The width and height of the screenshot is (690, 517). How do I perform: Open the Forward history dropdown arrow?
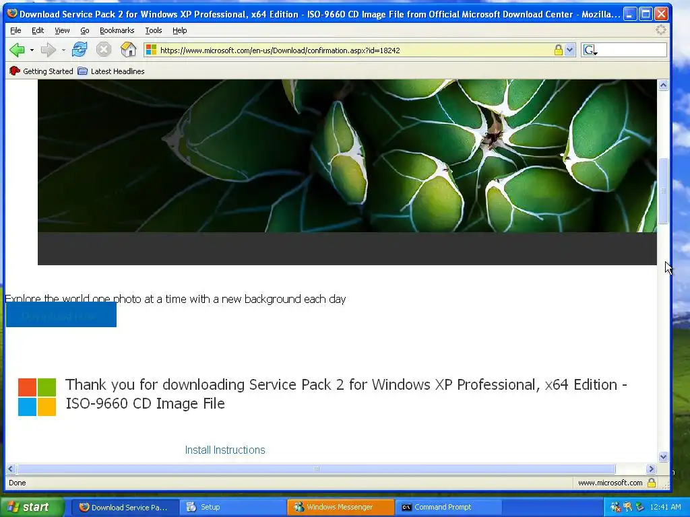[63, 50]
